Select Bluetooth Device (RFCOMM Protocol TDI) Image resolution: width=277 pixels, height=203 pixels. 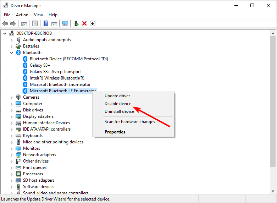click(69, 59)
